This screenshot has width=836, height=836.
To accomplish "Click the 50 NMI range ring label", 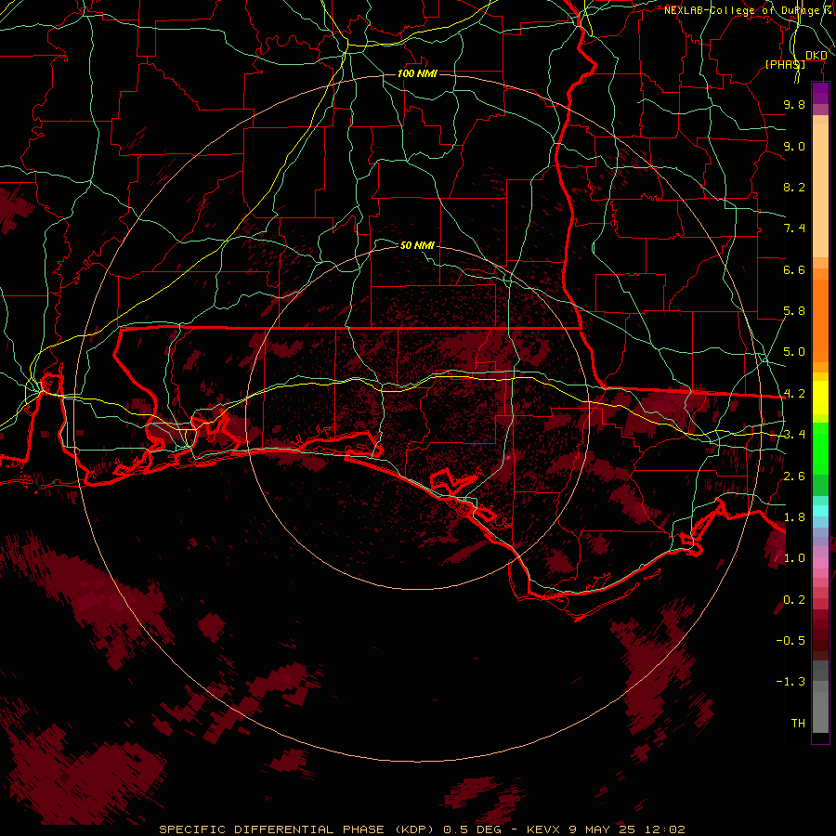I will point(417,245).
